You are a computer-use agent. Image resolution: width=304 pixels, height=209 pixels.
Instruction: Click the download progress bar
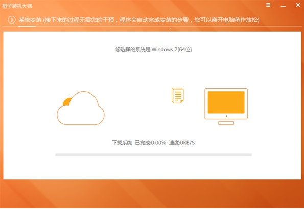153,155
